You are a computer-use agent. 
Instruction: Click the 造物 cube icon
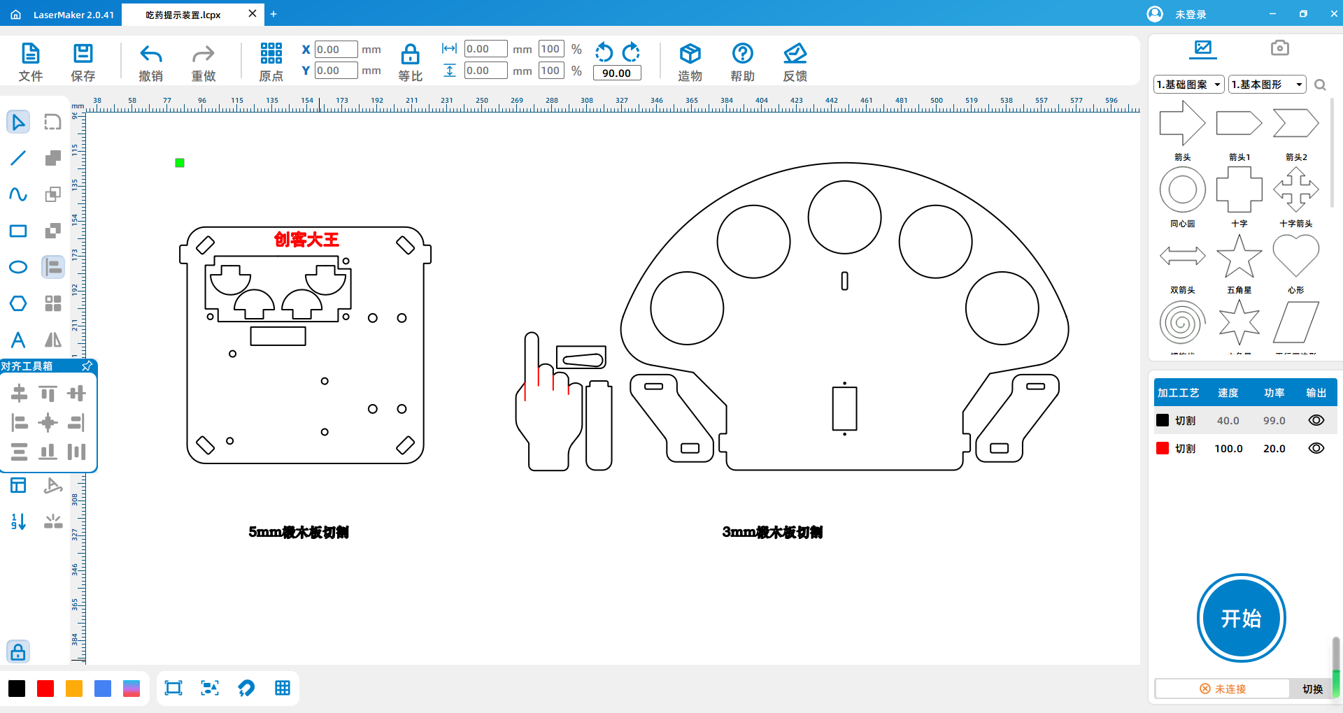pos(690,55)
